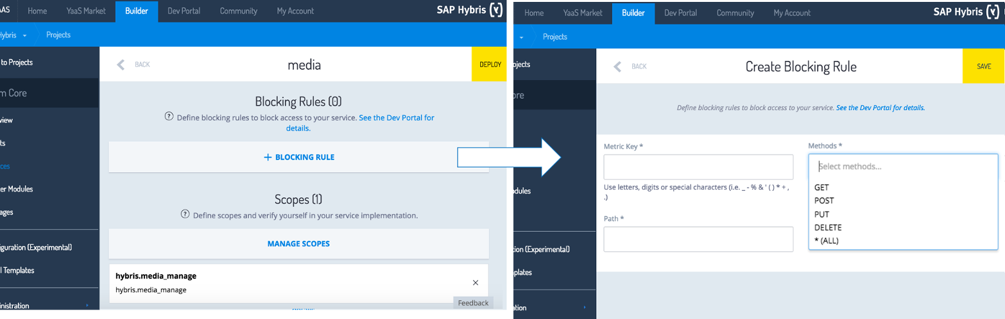Image resolution: width=1005 pixels, height=319 pixels.
Task: Open My Account tab in left window
Action: (295, 11)
